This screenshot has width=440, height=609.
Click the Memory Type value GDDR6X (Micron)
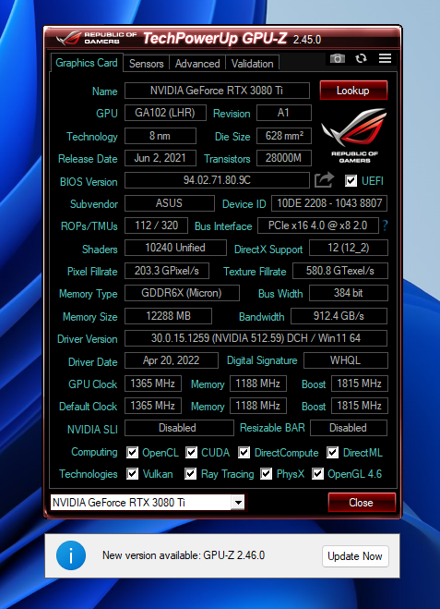[182, 293]
